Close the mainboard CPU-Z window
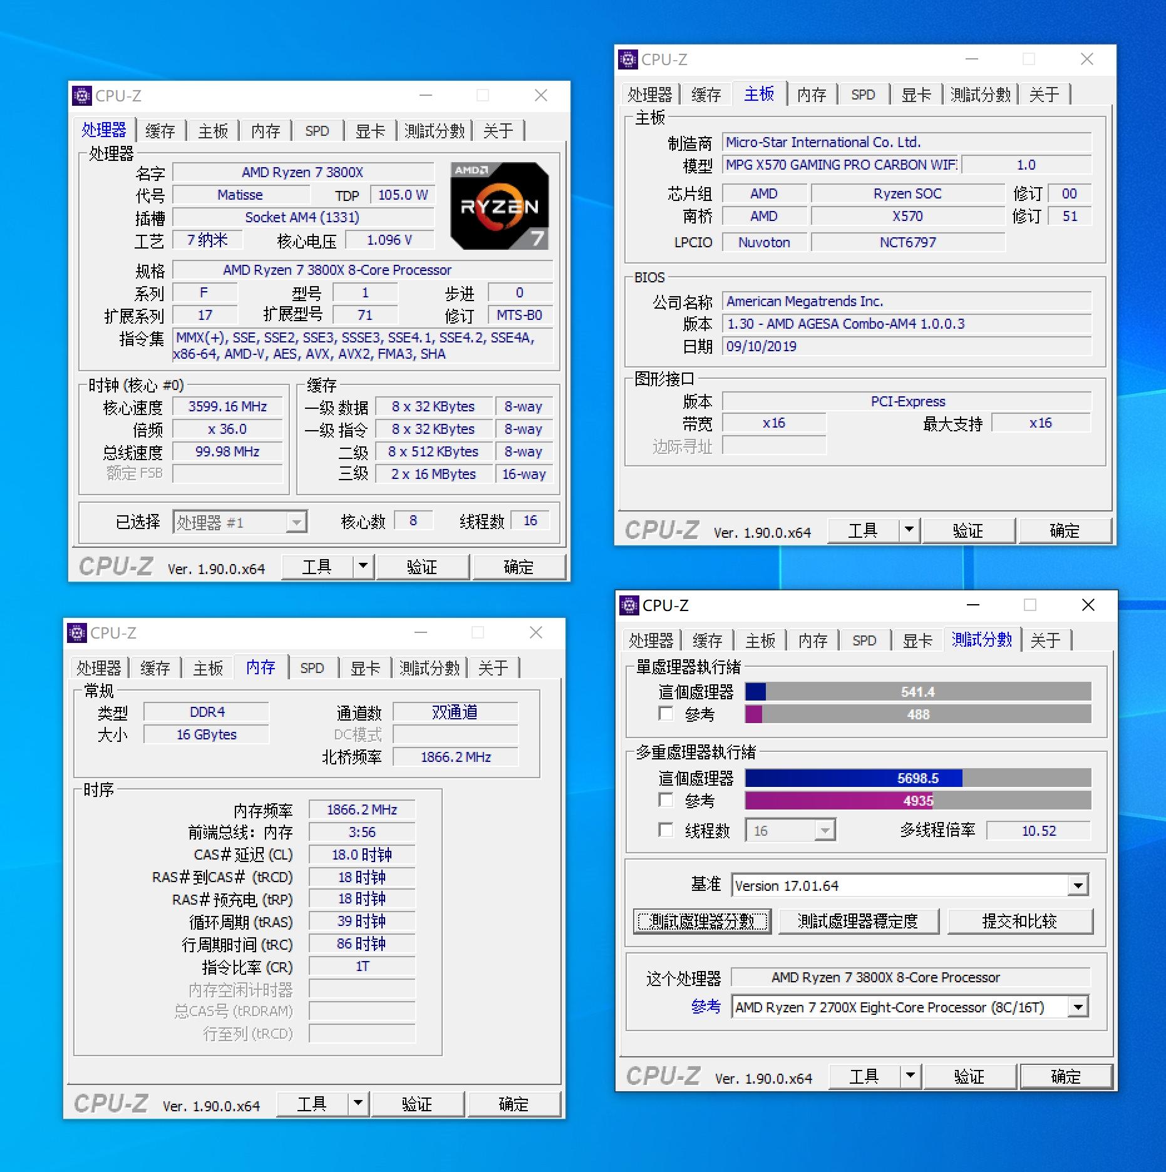 [1087, 59]
